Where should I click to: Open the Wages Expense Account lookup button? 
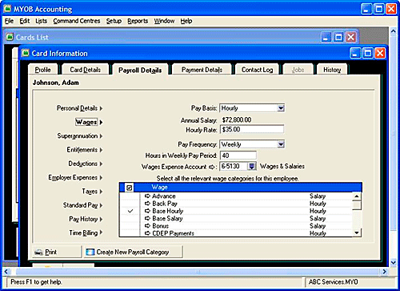tap(251, 166)
